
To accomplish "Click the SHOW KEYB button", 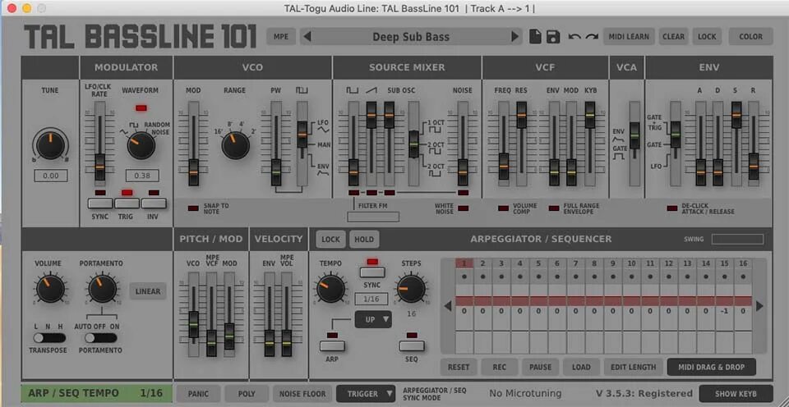I will coord(736,394).
